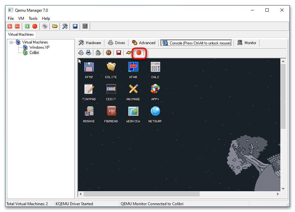Click the console horizontal scrollbar thumb
This screenshot has height=212, width=295.
coord(141,194)
